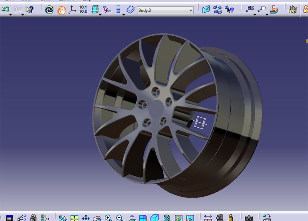Click the white plane marker in viewport

point(200,122)
